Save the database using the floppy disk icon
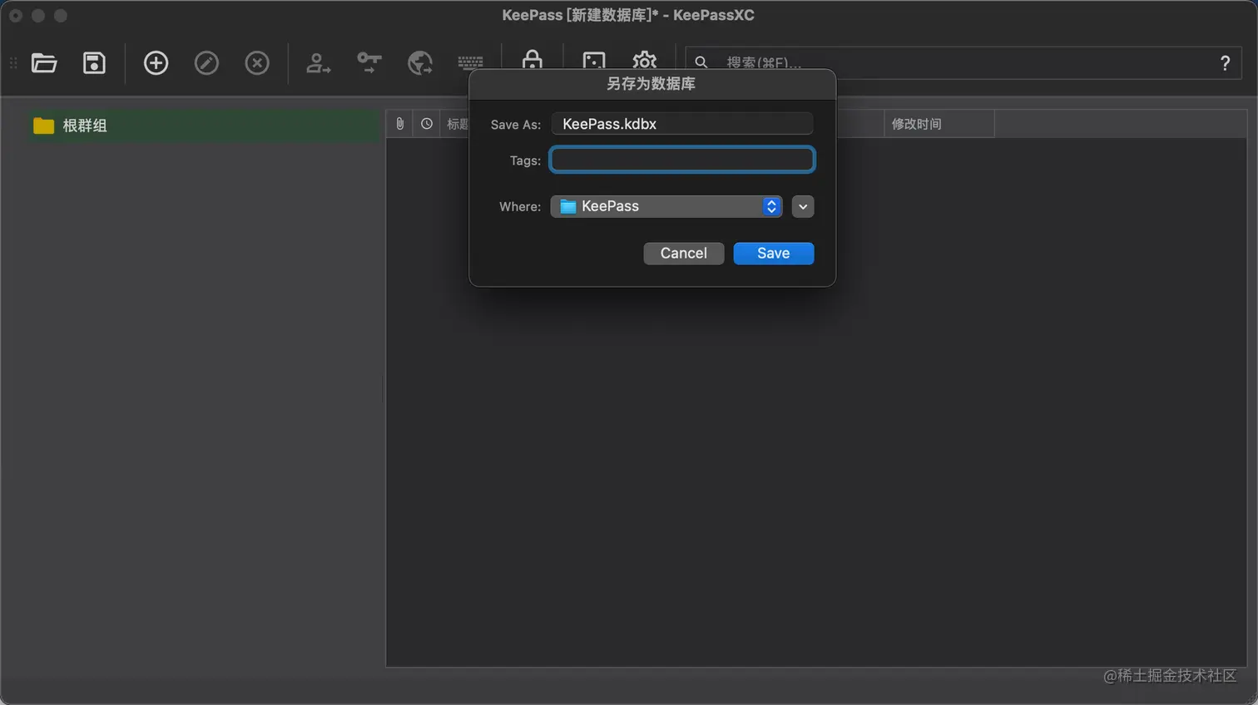 [94, 63]
